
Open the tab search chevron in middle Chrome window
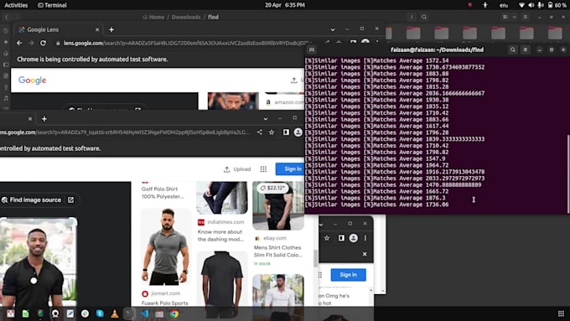pos(266,119)
